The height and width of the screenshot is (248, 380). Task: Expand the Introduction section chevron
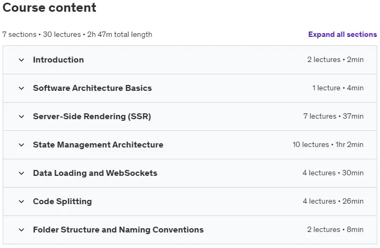tap(21, 60)
